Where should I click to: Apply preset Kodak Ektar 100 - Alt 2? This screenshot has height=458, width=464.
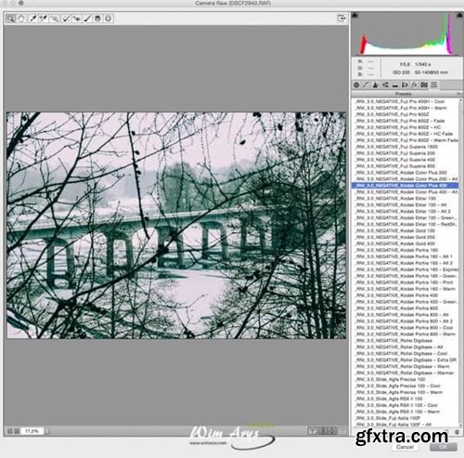click(406, 211)
